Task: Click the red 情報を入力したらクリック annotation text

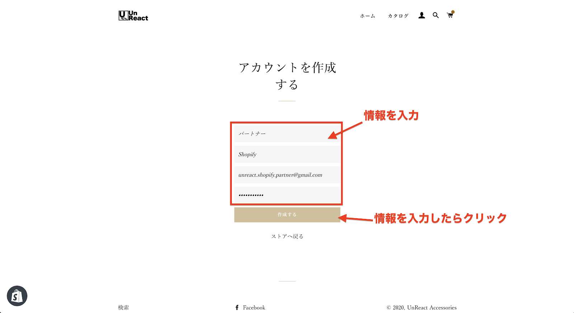Action: 441,218
